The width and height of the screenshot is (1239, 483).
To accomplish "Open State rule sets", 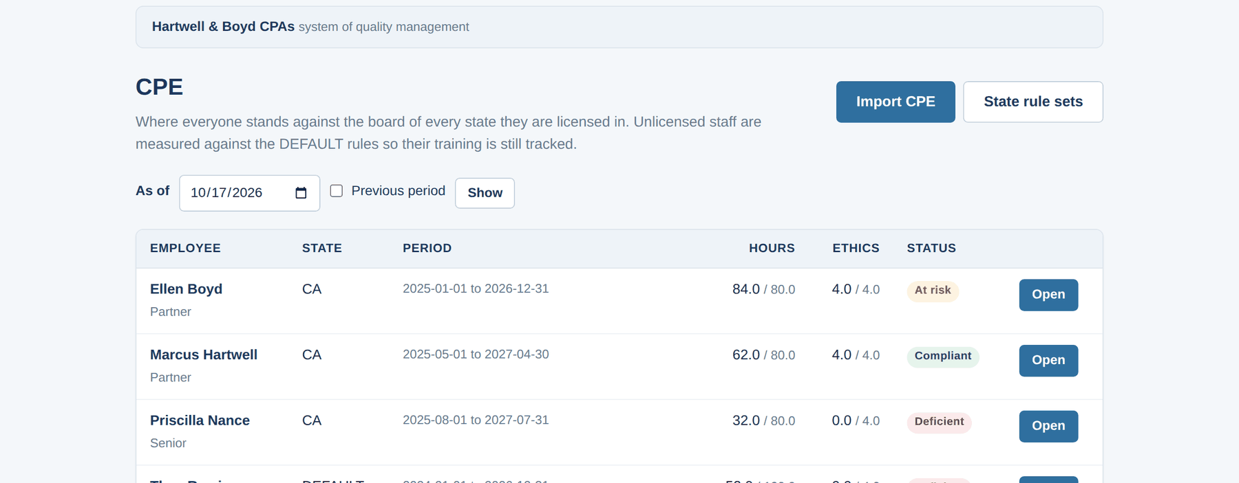I will (x=1032, y=102).
